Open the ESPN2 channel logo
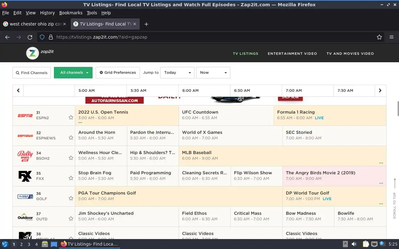 click(25, 115)
